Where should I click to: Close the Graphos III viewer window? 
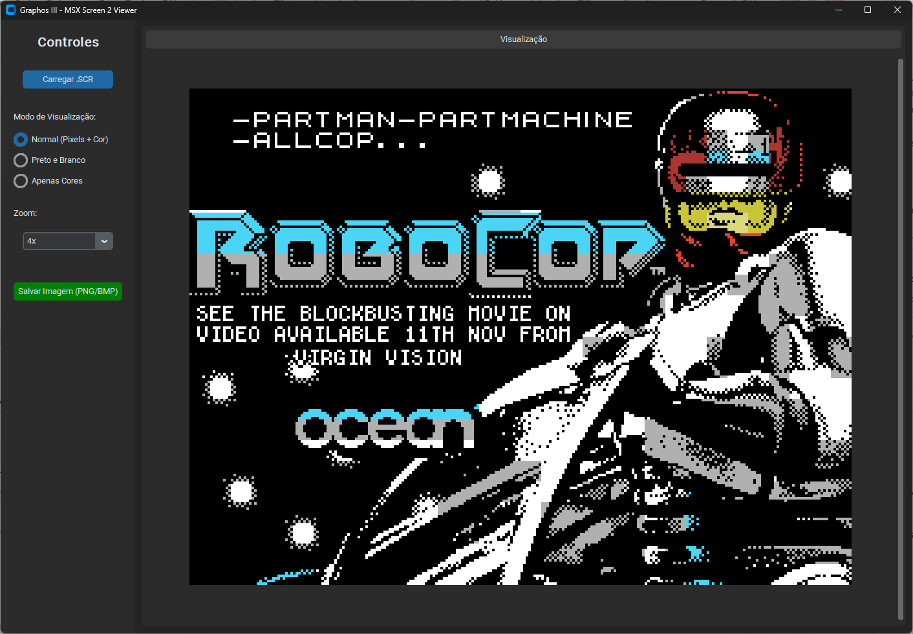point(897,10)
